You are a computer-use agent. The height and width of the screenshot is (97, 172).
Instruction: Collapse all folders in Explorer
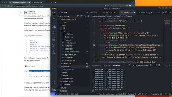(x=88, y=16)
